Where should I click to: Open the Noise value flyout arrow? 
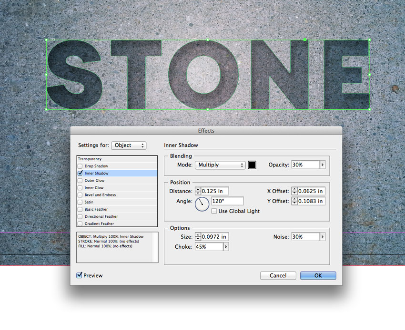coord(324,236)
